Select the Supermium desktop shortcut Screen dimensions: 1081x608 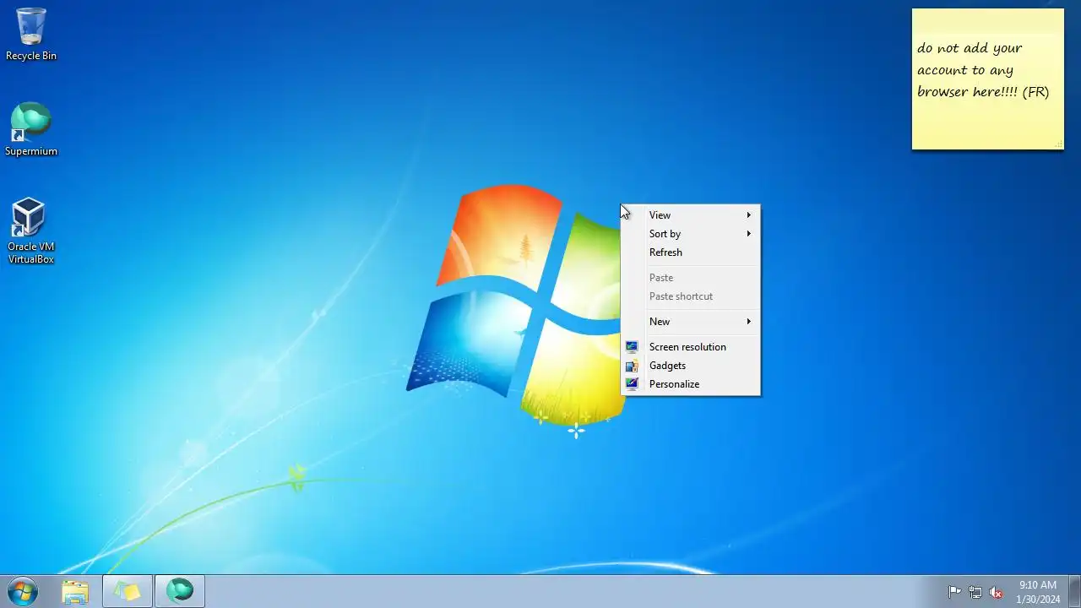31,130
